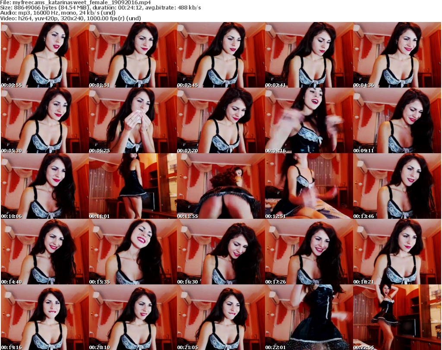The image size is (442, 350).
Task: Select the thumbnail stamped 00:01:51
Action: click(133, 55)
